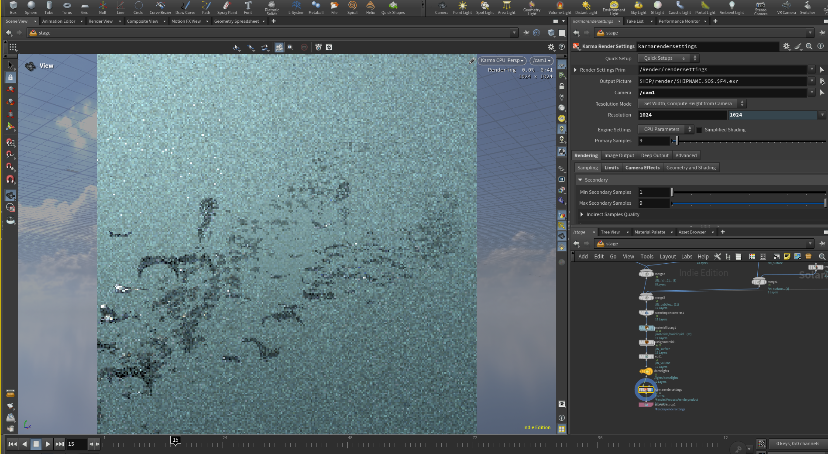Open the /cam1 camera menu in viewport
This screenshot has height=454, width=828.
pyautogui.click(x=542, y=61)
